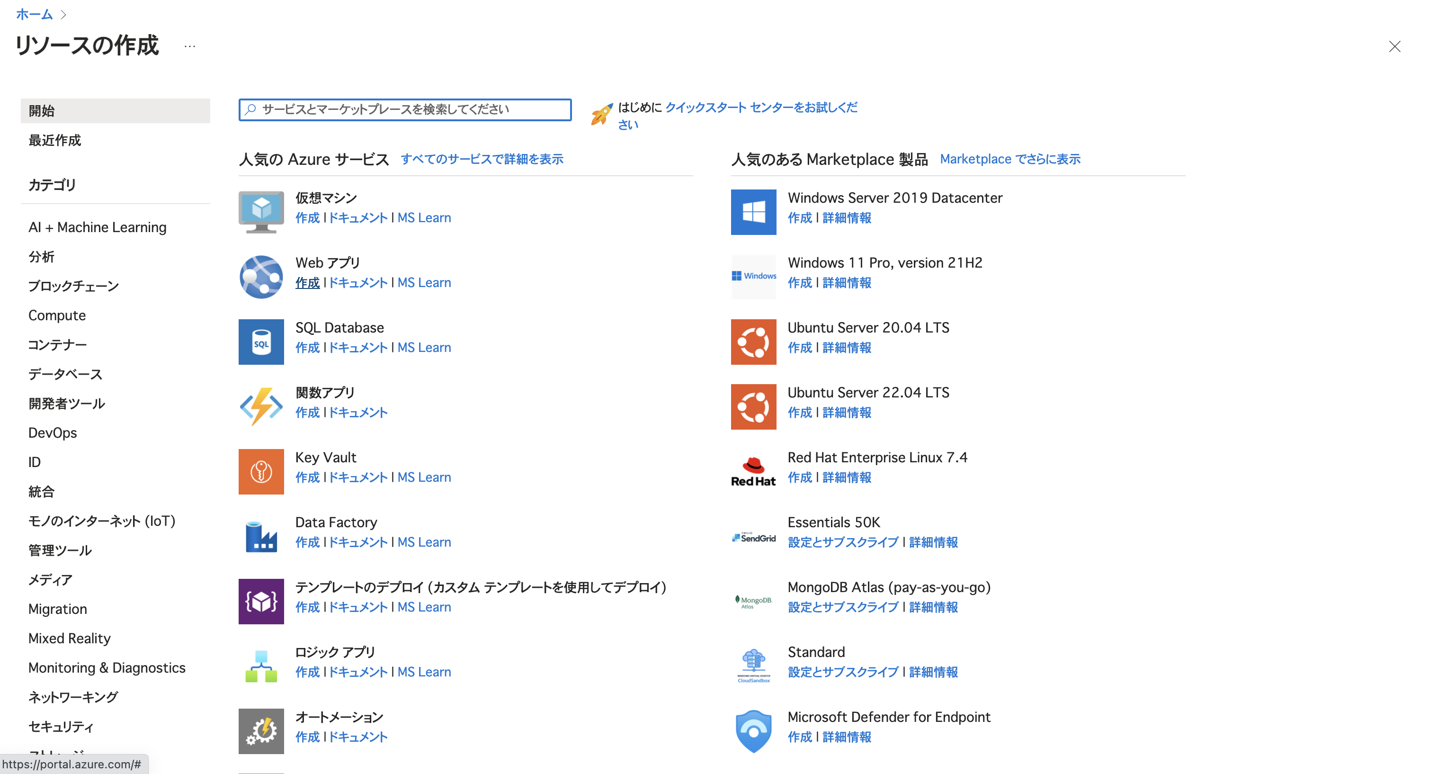Viewport: 1429px width, 774px height.
Task: Click Marketplace でさらに表示 link
Action: (1009, 159)
